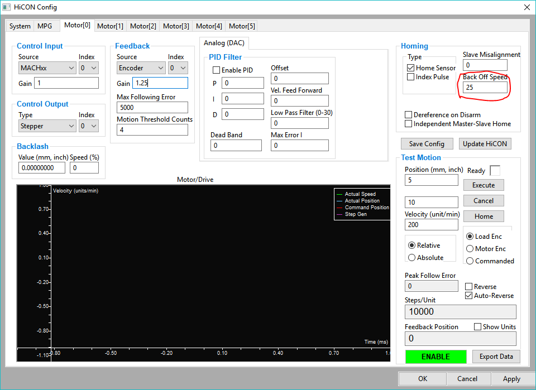Screen dimensions: 536x390
Task: Enable the PID filter checkbox
Action: tap(216, 70)
